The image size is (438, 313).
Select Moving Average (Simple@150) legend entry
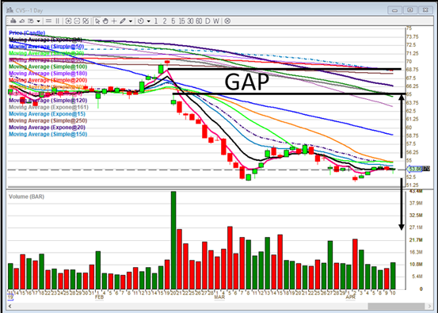coord(48,134)
